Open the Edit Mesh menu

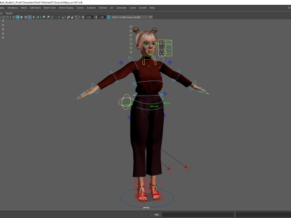pyautogui.click(x=35, y=8)
